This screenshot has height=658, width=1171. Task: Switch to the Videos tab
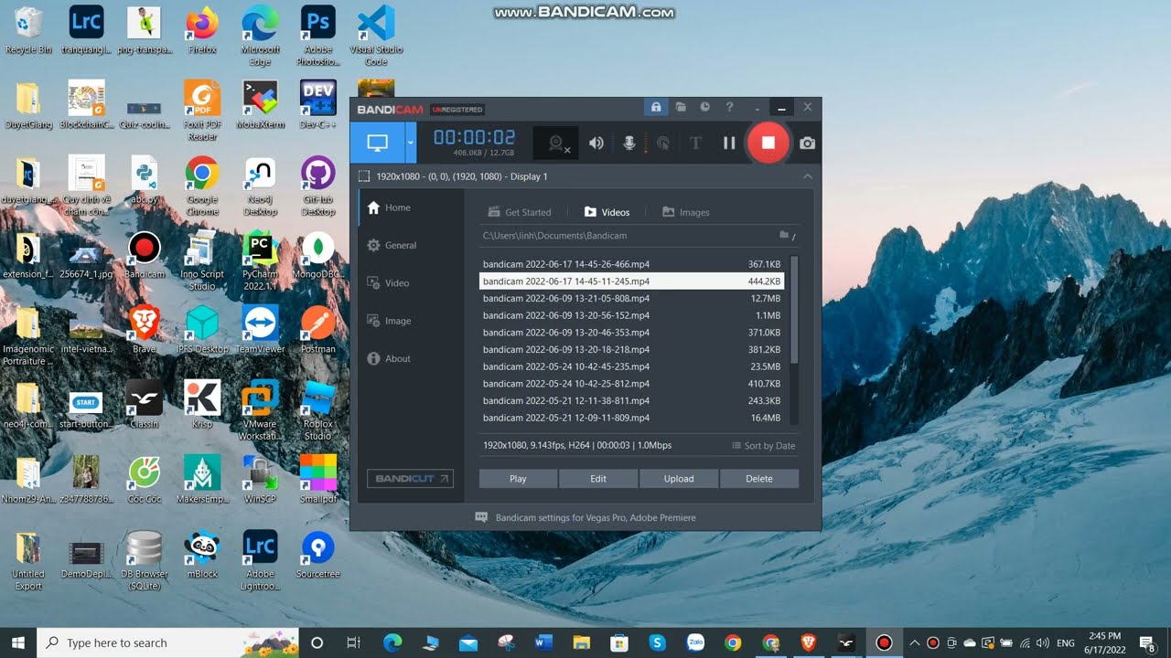point(607,212)
